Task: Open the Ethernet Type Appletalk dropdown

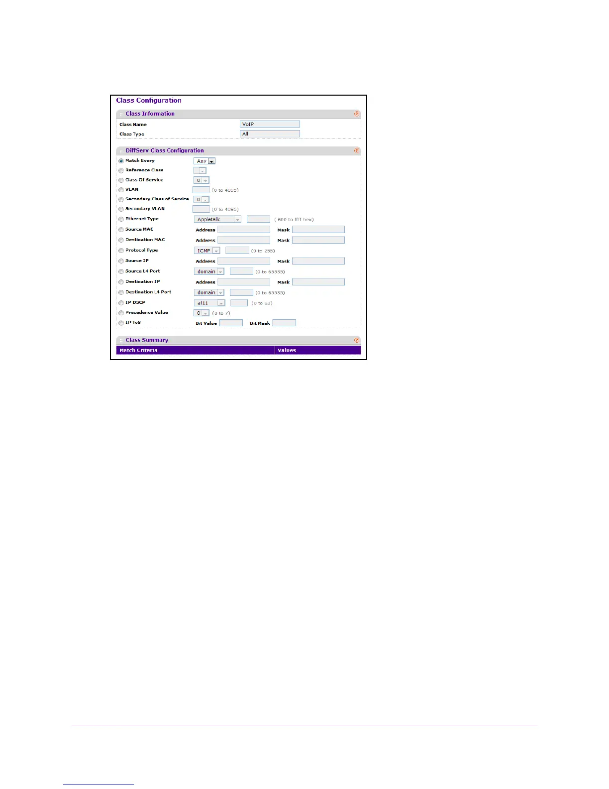Action: [x=218, y=219]
